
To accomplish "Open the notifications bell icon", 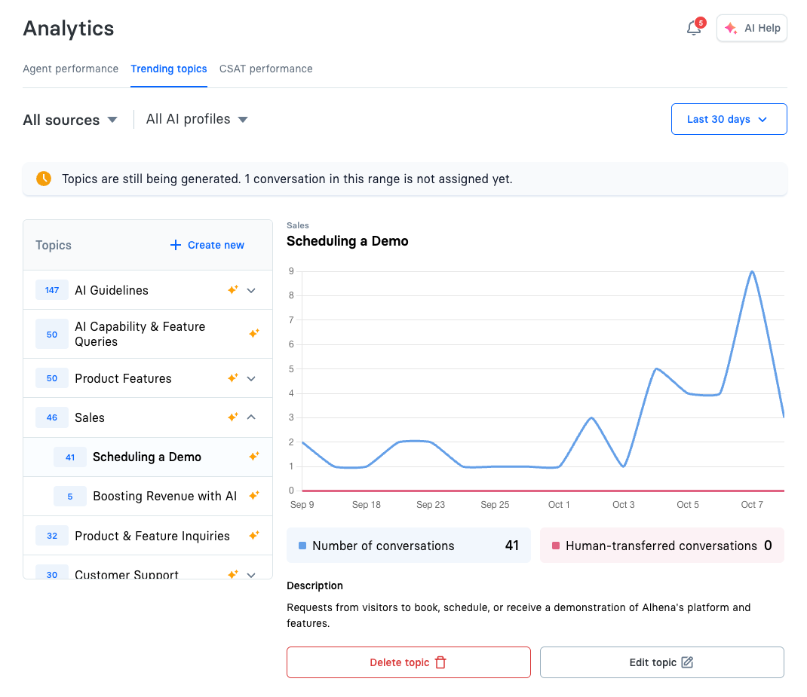I will tap(693, 28).
